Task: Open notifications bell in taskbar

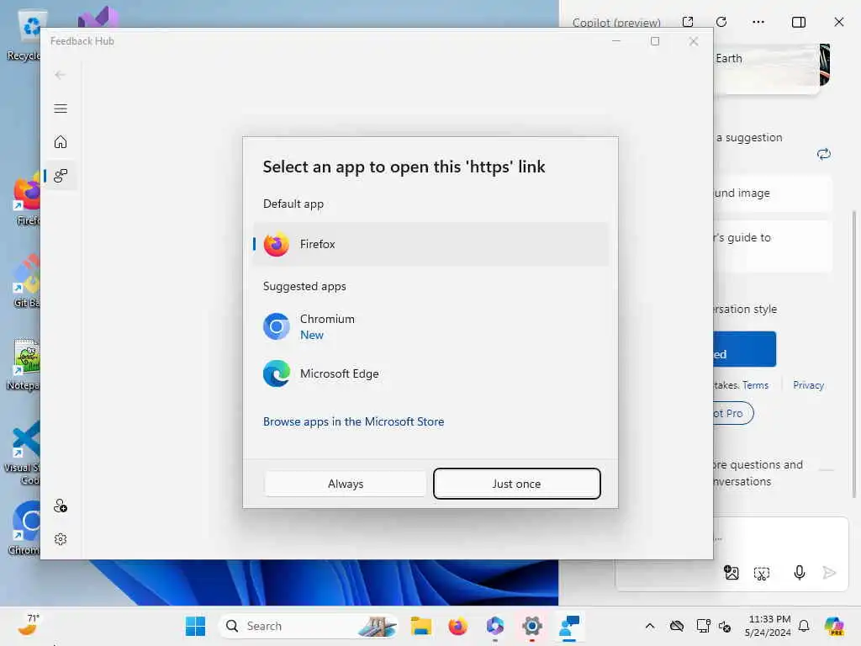Action: tap(804, 626)
